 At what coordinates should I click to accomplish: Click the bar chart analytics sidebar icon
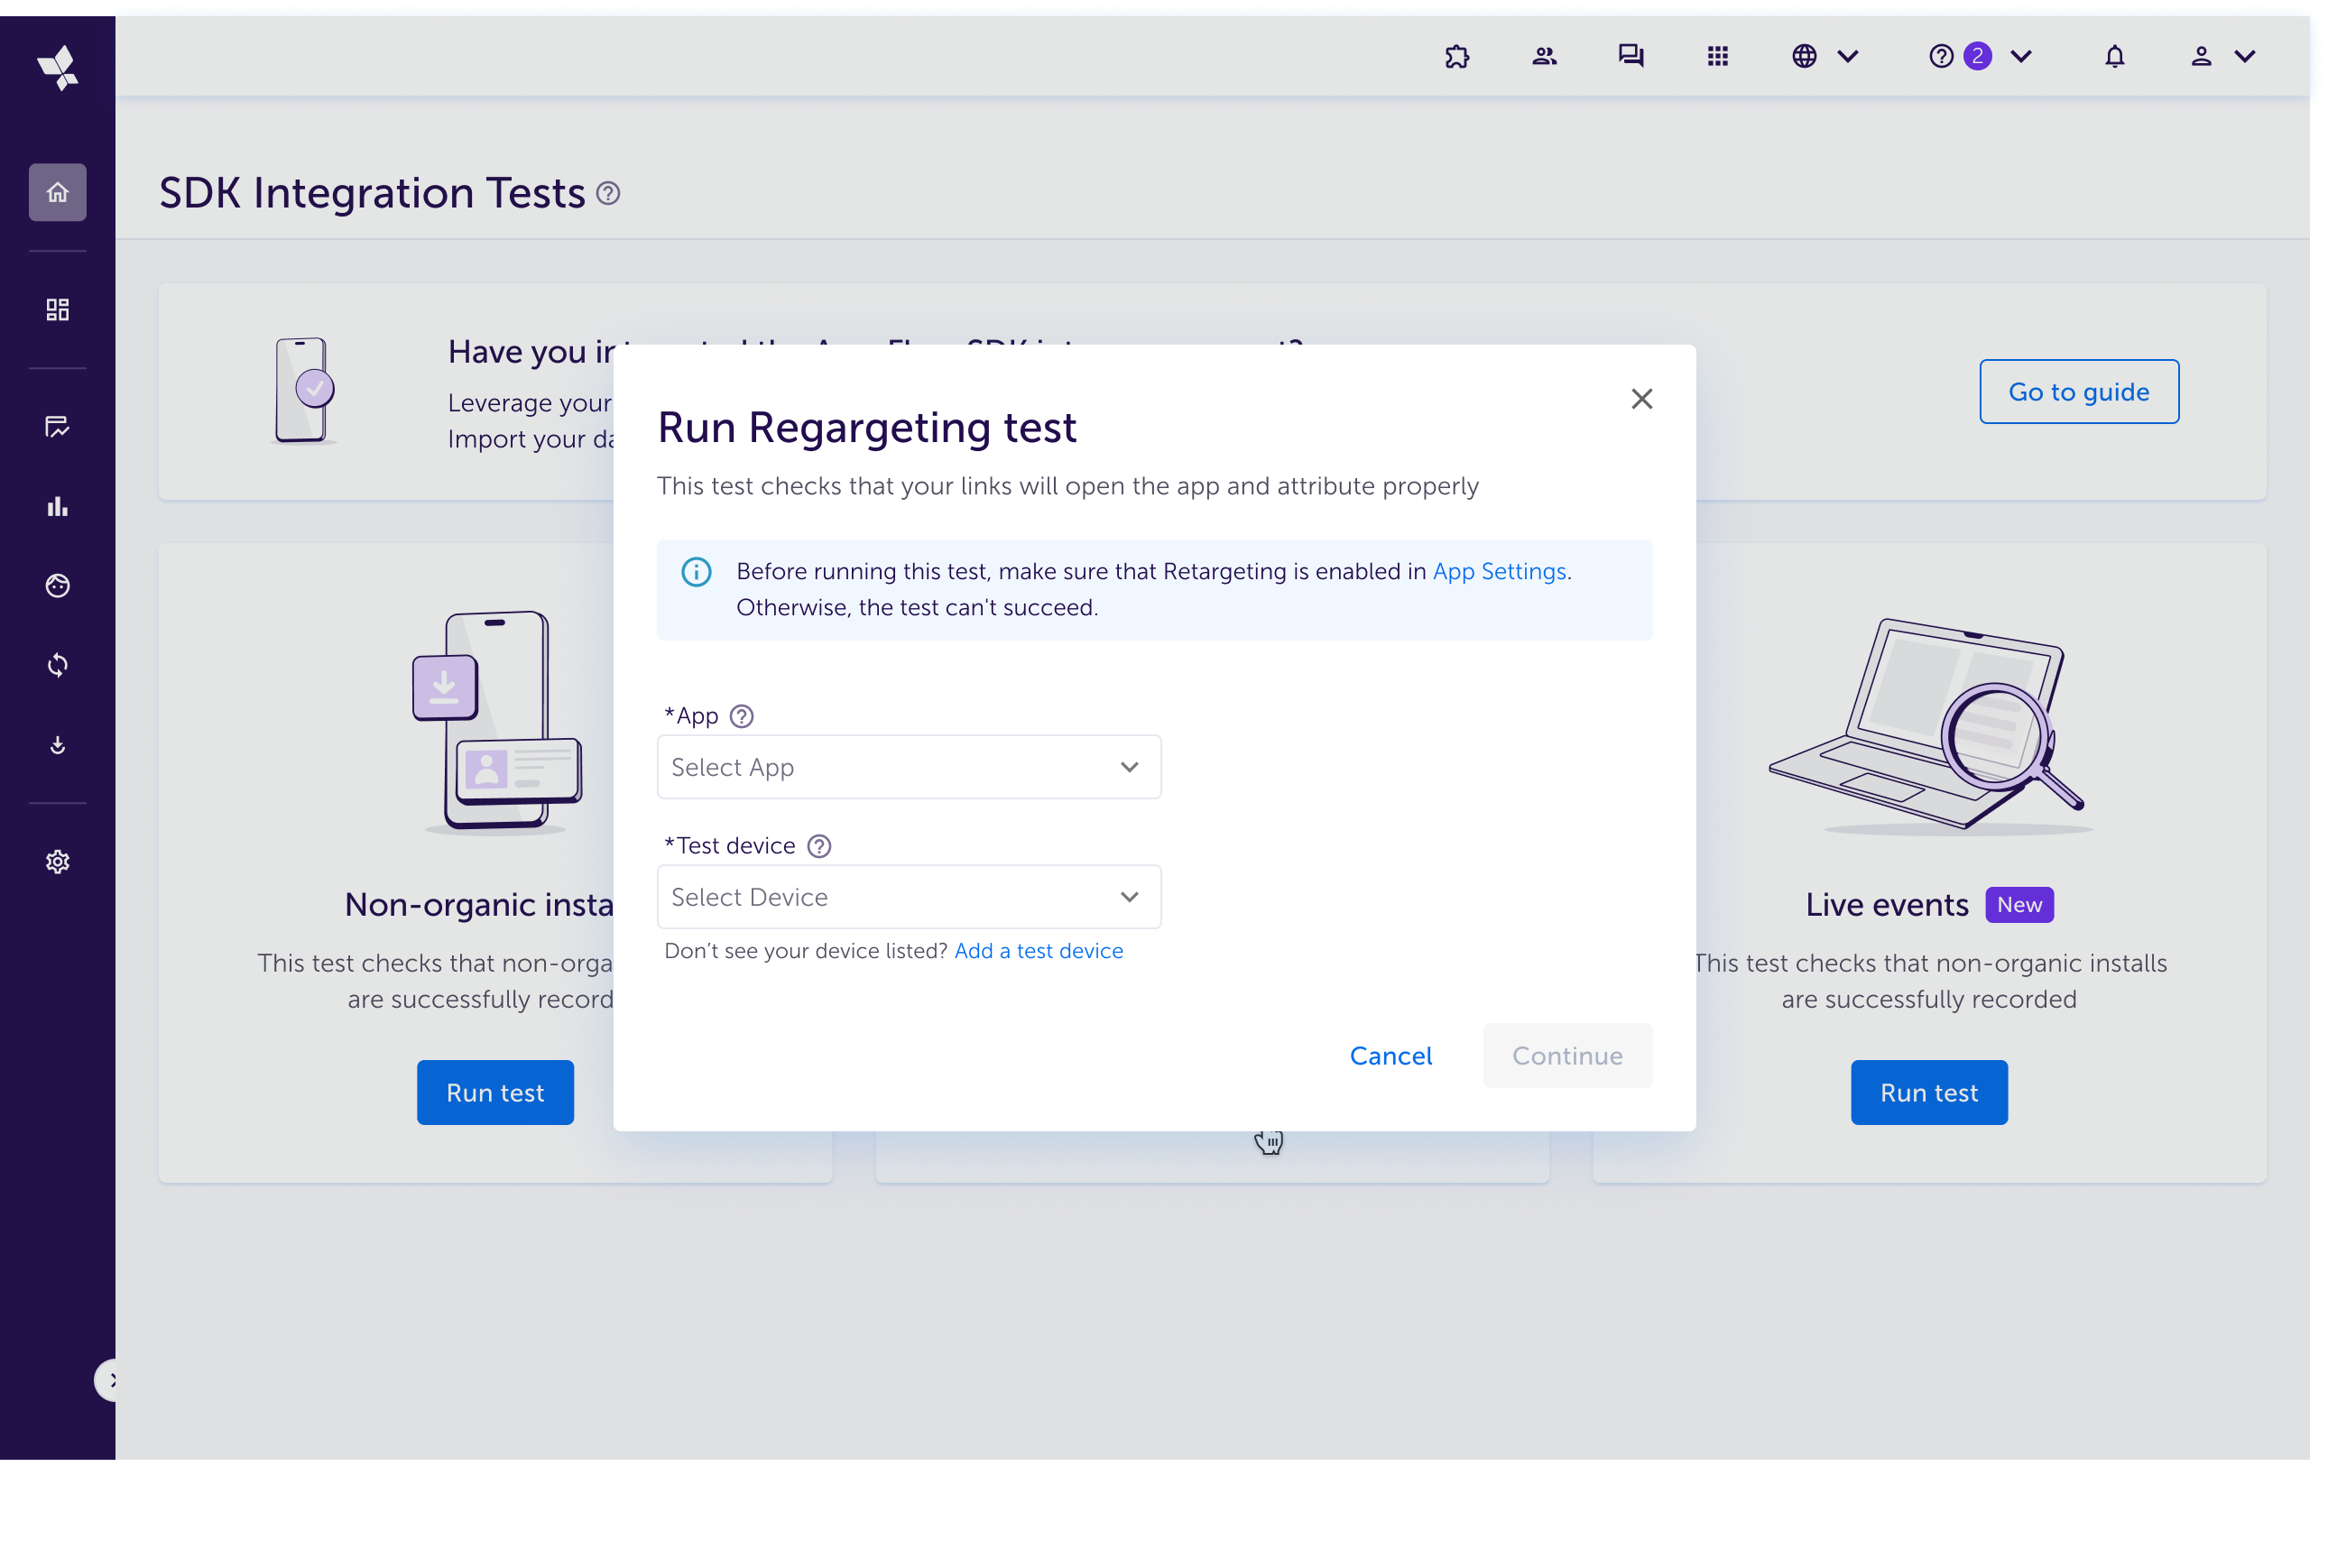57,506
